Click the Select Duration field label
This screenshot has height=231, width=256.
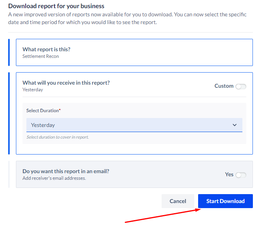tap(42, 110)
